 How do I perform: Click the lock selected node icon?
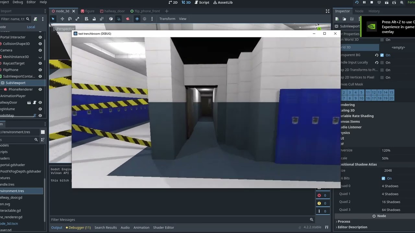click(x=94, y=19)
